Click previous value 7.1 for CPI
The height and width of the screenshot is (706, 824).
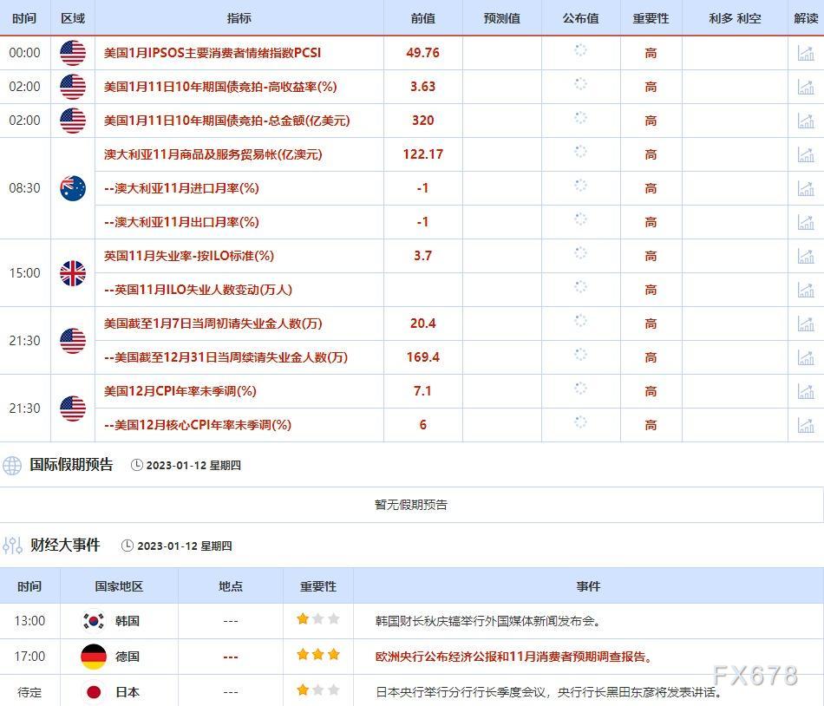point(422,391)
